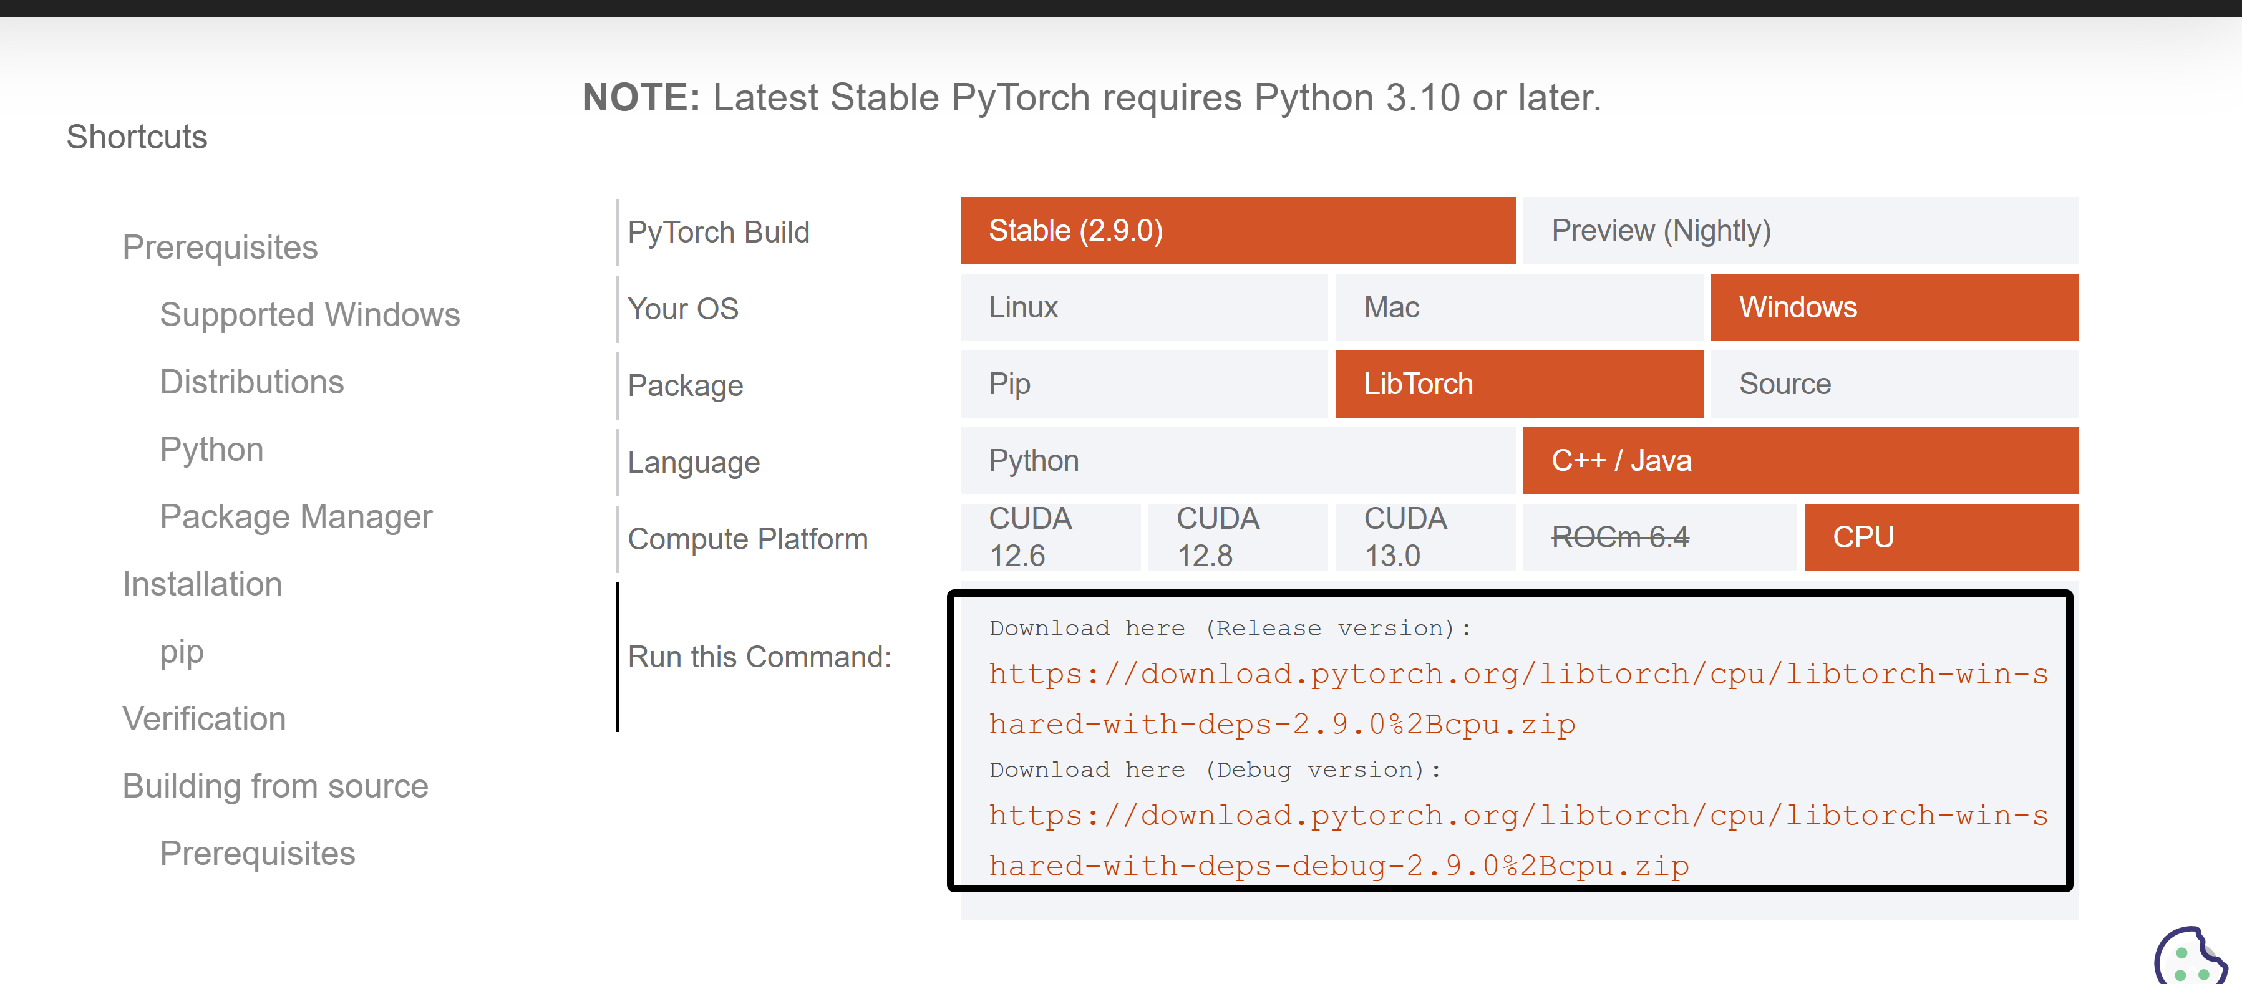Screen dimensions: 2242x984
Task: Select the Windows OS option
Action: coord(1893,307)
